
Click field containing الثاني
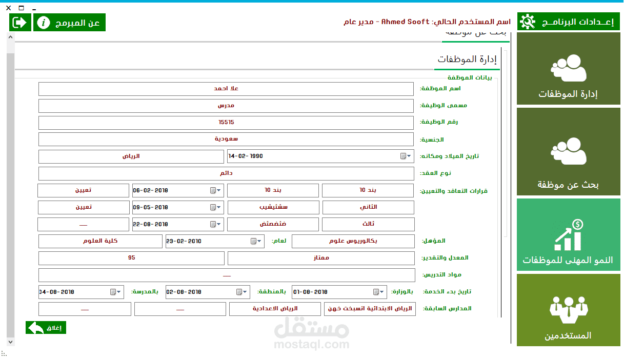pos(368,207)
